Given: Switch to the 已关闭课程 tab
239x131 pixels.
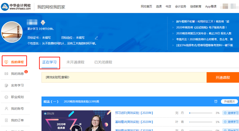Looking at the screenshot, I should click(x=103, y=62).
